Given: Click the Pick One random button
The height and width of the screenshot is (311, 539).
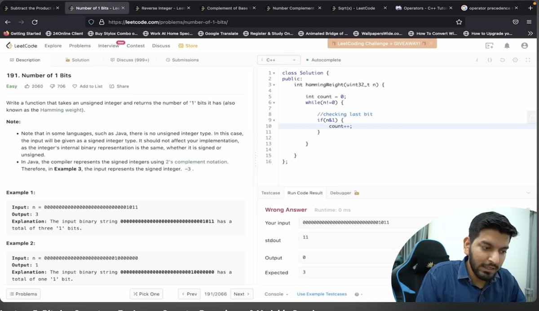Looking at the screenshot, I should tap(146, 294).
